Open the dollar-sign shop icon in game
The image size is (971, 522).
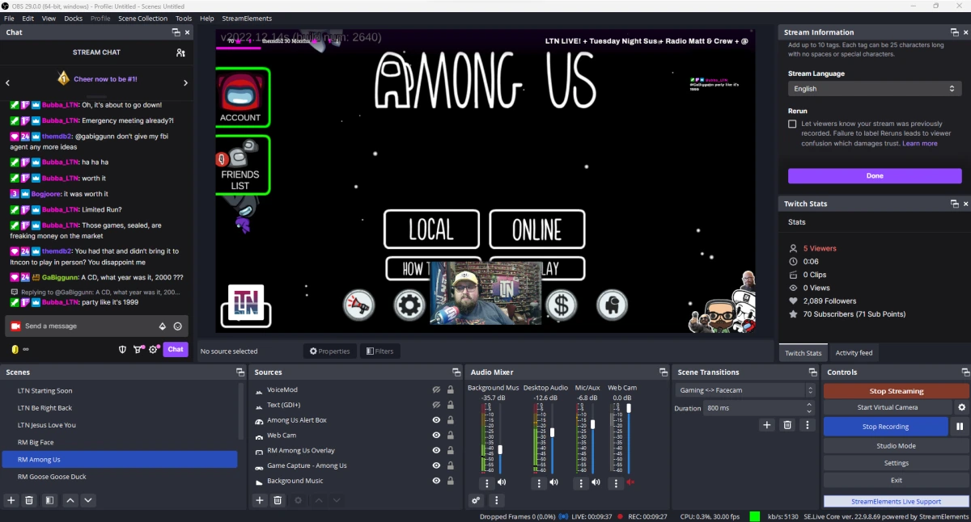point(561,305)
